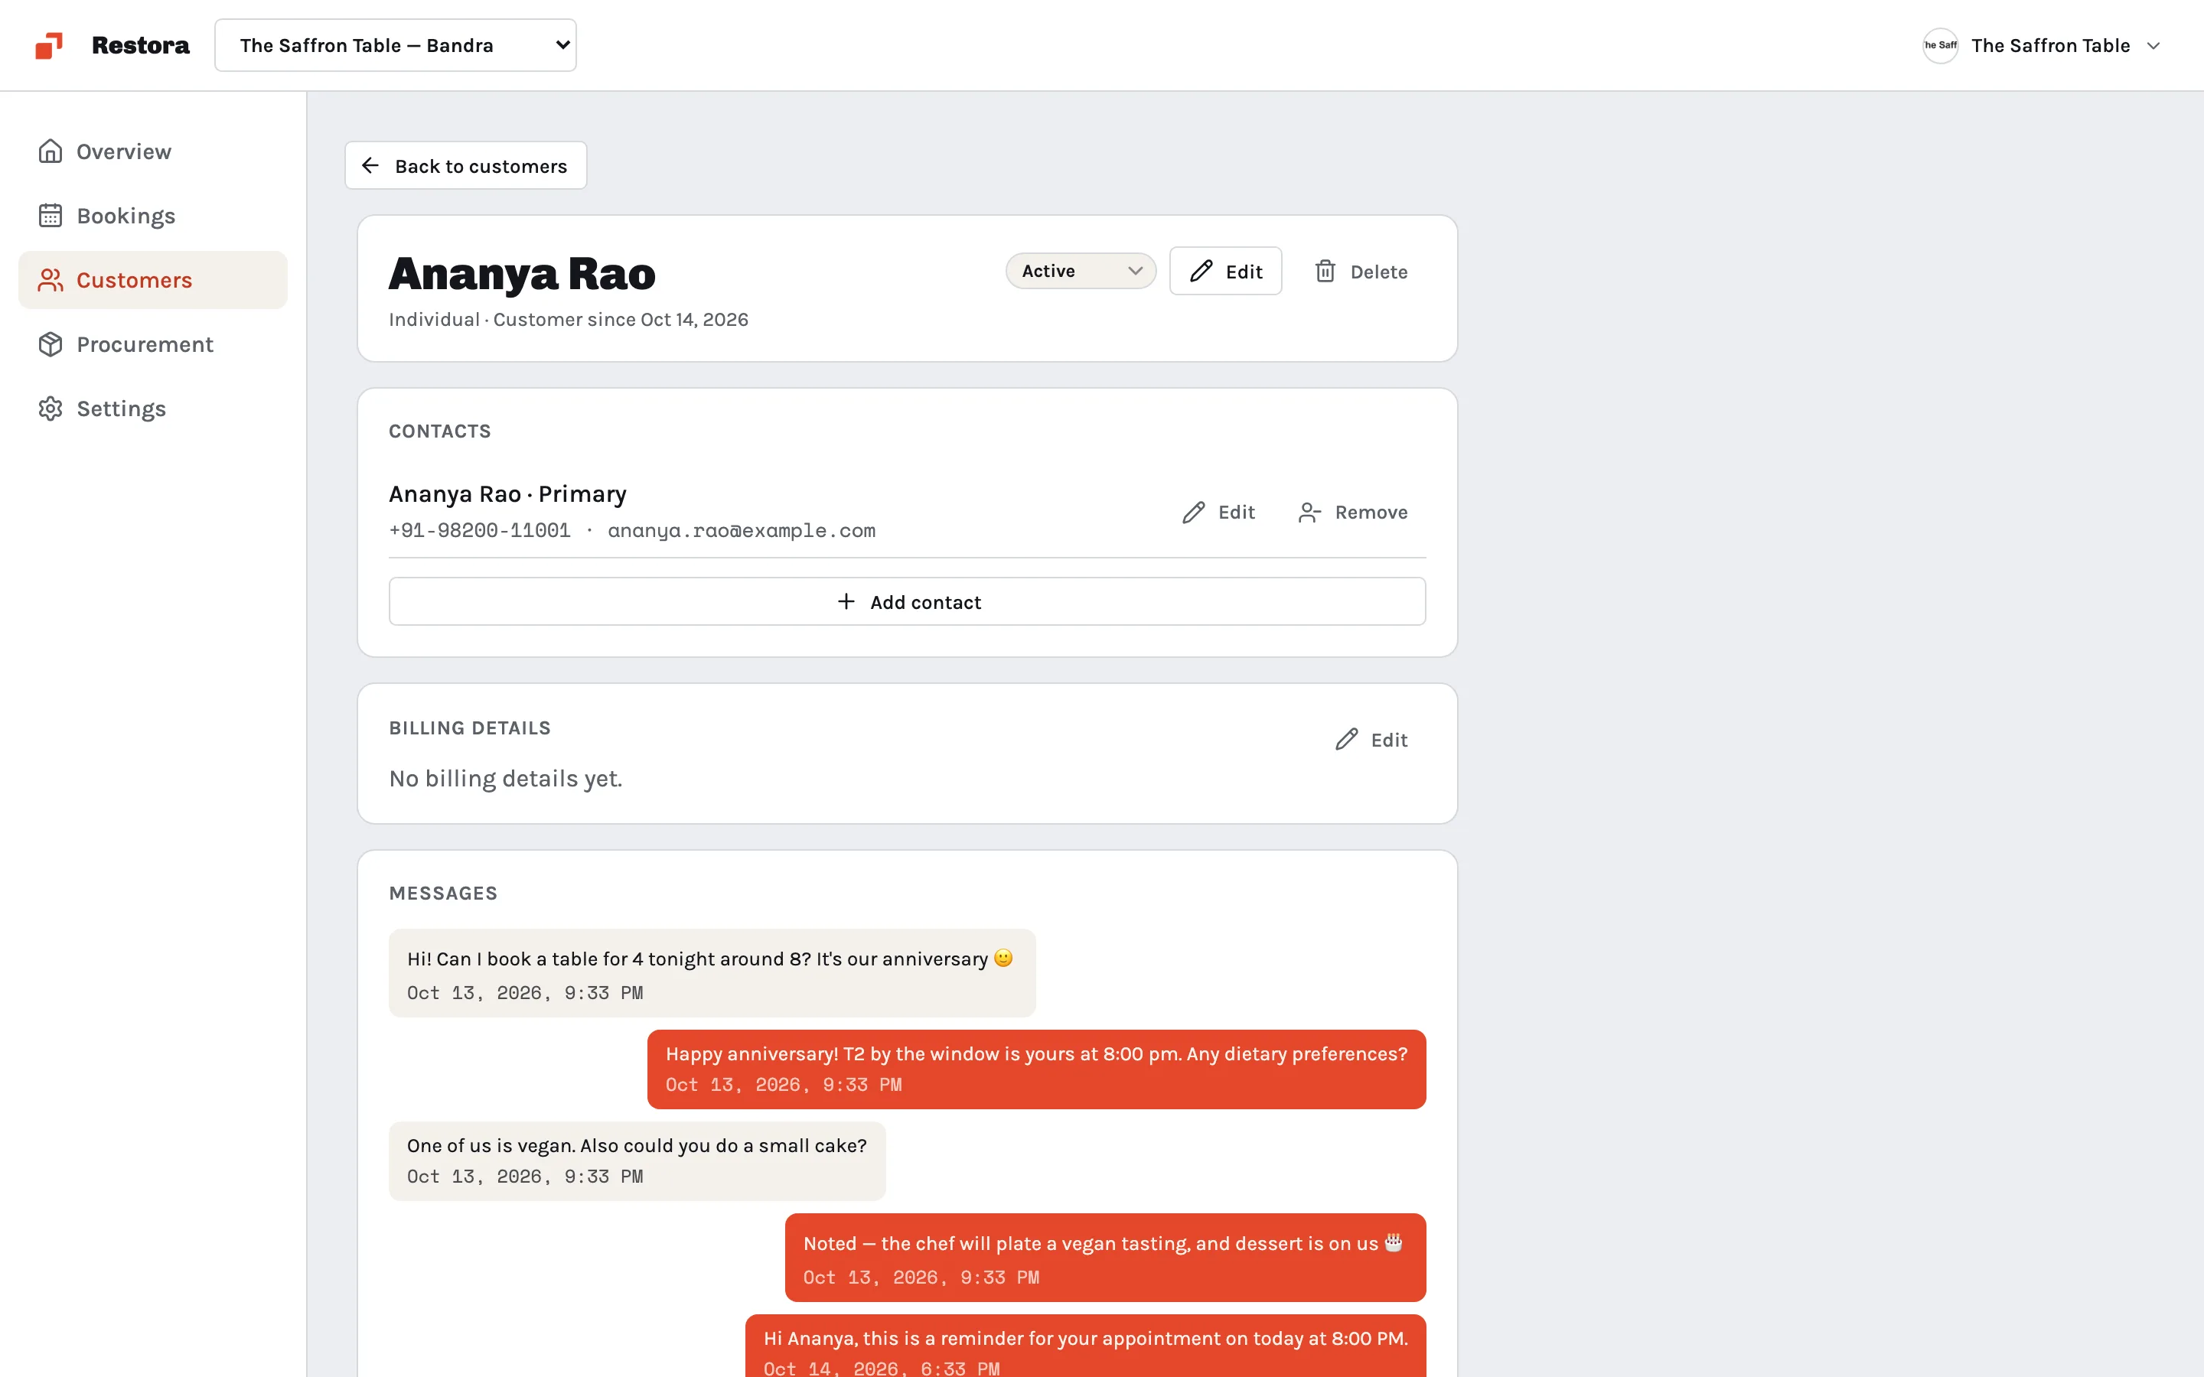This screenshot has height=1377, width=2204.
Task: Click the back arrow icon
Action: pos(370,166)
